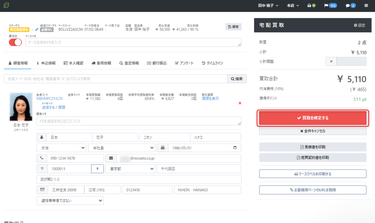Switch to the 顧客情報 tab
Screen dimensions: 375x223
coord(18,63)
